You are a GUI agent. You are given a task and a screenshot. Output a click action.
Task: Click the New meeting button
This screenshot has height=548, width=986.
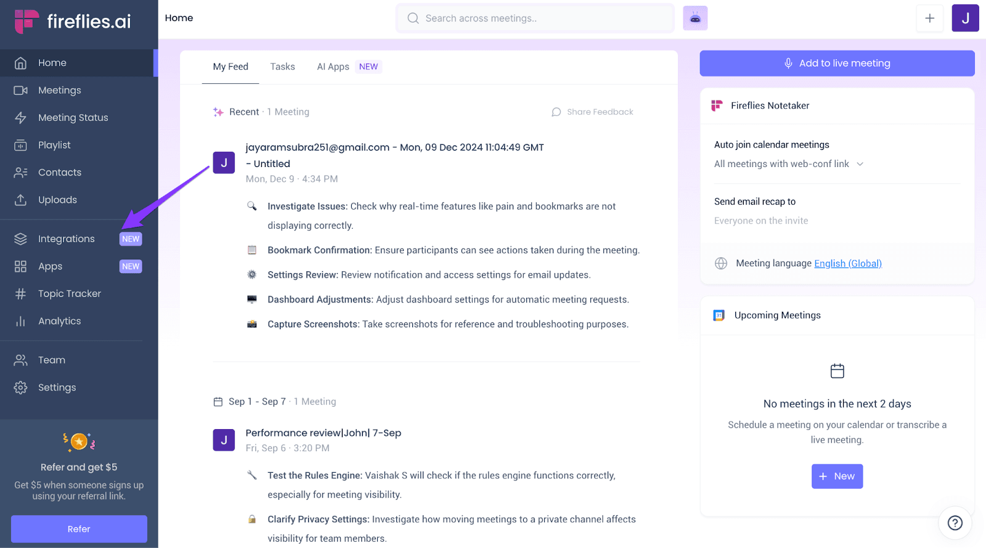(837, 476)
